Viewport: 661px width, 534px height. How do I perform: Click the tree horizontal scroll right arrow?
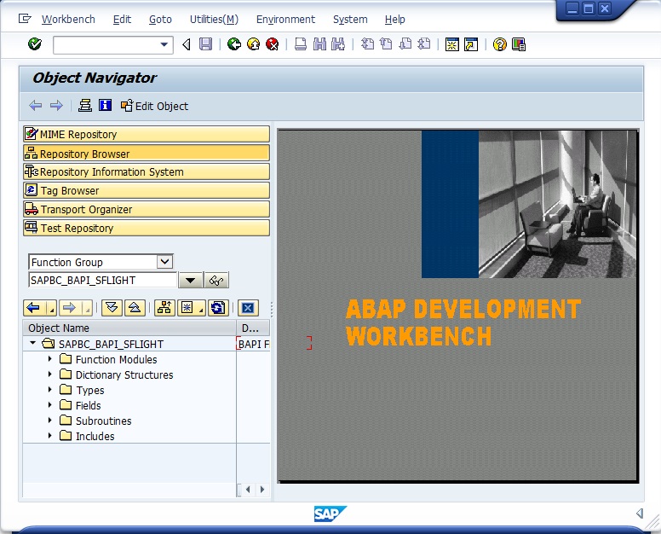click(x=262, y=490)
